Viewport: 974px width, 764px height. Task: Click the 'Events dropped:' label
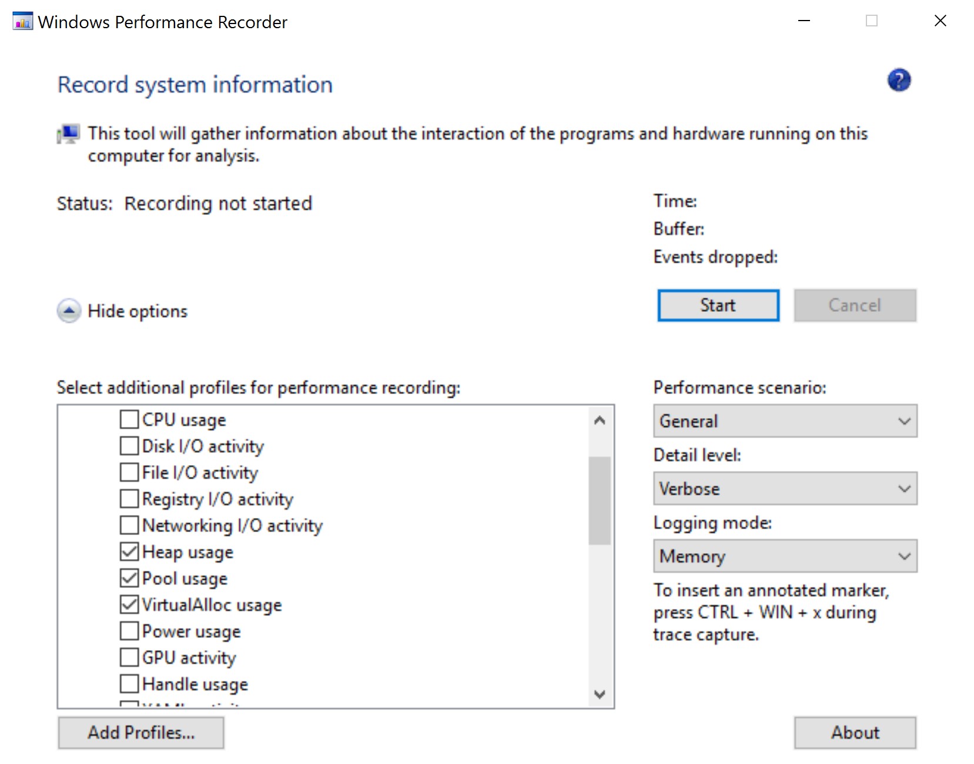(715, 257)
